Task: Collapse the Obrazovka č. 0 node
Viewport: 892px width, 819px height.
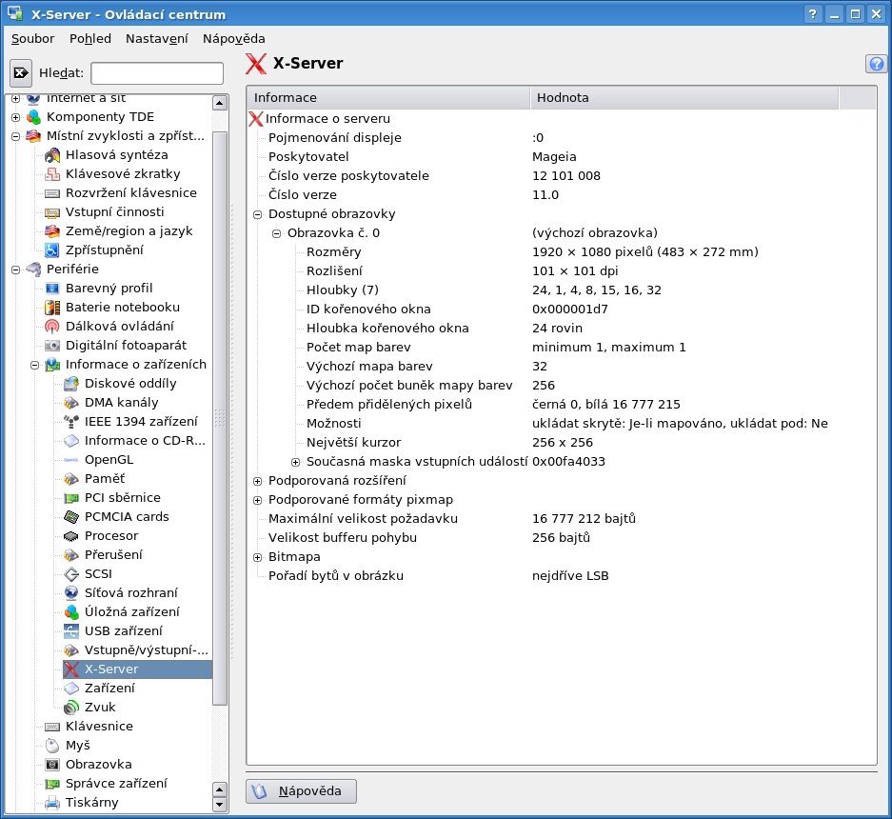Action: [276, 233]
